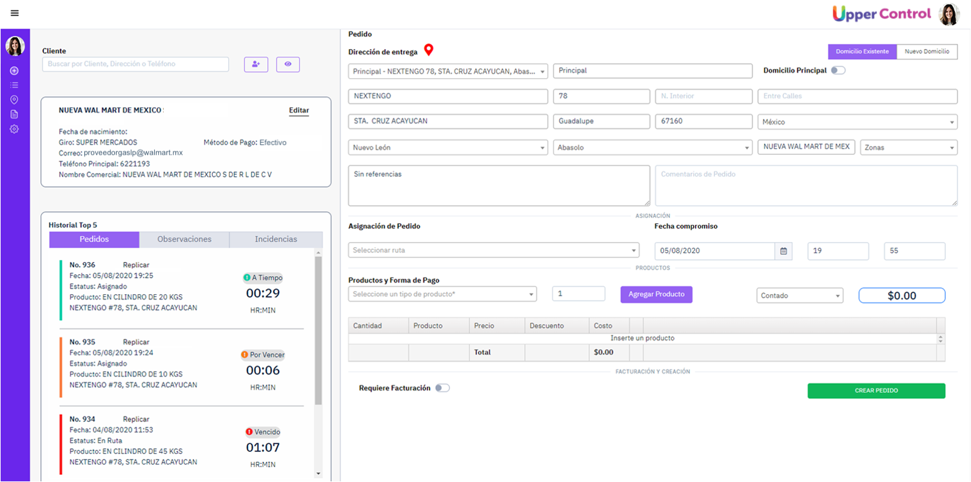971x482 pixels.
Task: Click the 67160 postal code field
Action: pos(703,121)
